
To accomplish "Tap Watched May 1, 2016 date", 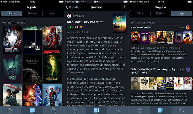I will pyautogui.click(x=78, y=32).
